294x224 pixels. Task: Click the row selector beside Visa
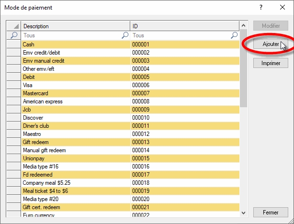[14, 85]
